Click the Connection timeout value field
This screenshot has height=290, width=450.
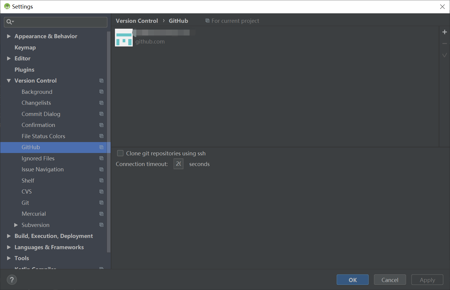point(178,164)
